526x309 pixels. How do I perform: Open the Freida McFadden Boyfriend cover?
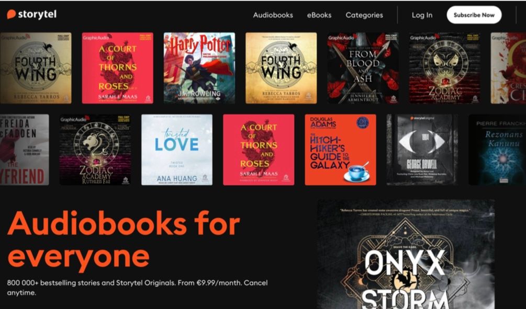(x=24, y=150)
